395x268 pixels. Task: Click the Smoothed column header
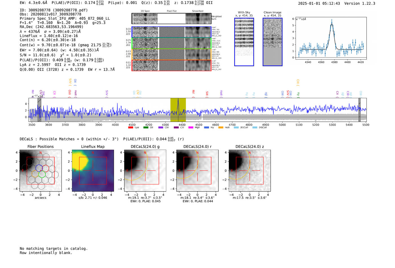click(x=197, y=11)
